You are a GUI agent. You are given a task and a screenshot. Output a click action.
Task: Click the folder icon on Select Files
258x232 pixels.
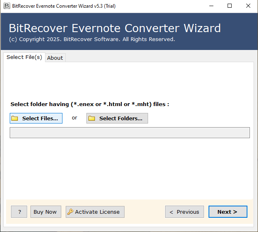(15, 118)
